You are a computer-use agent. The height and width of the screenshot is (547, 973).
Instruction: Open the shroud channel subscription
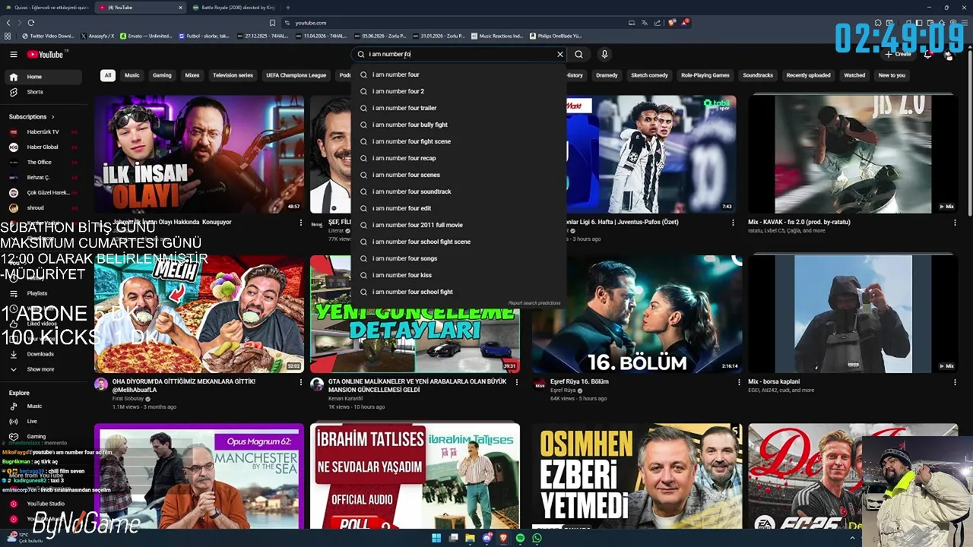43,207
